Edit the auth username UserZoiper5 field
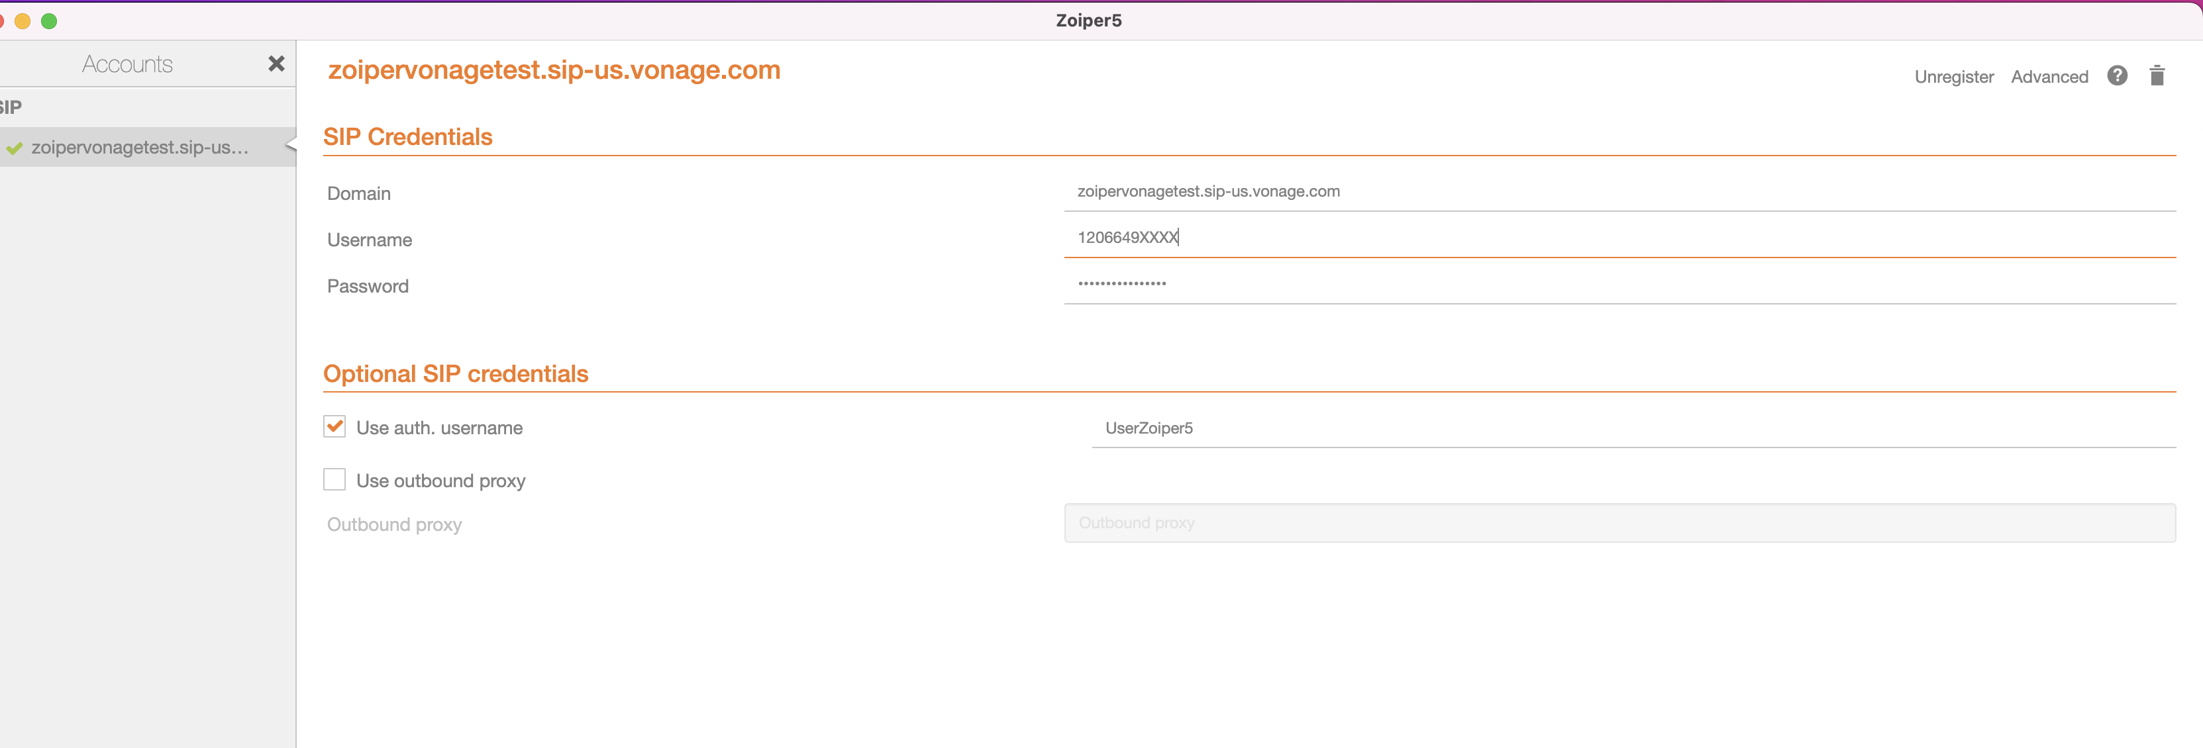This screenshot has width=2203, height=748. click(x=1633, y=428)
